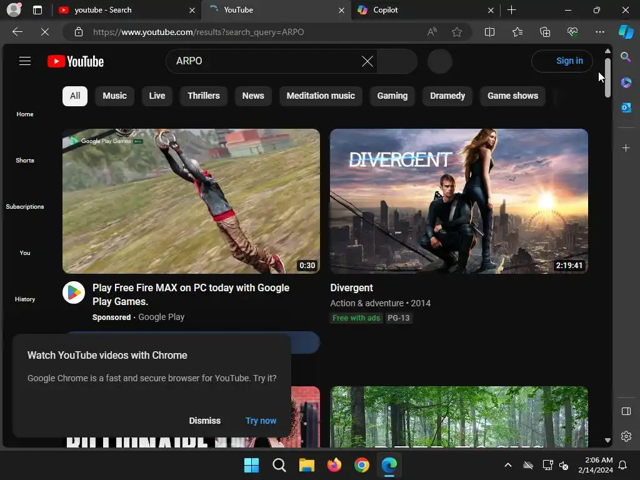Select the All filter chip
Image resolution: width=640 pixels, height=480 pixels.
[x=75, y=96]
